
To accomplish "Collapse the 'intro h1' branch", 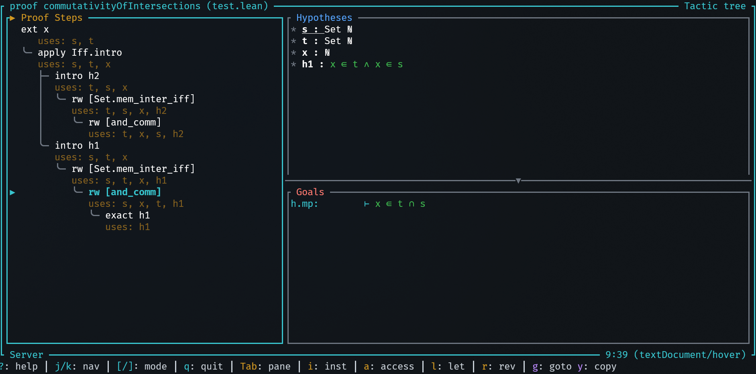I will coord(45,145).
